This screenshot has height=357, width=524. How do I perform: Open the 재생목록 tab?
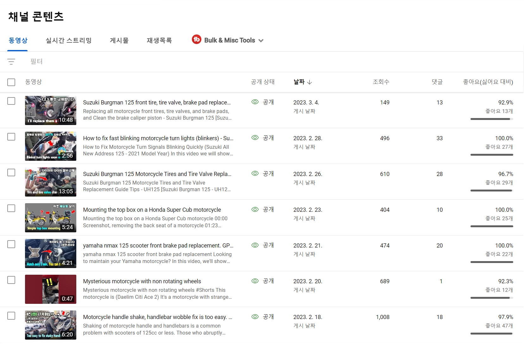(x=159, y=41)
